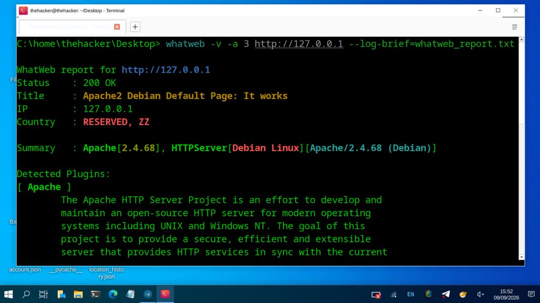The height and width of the screenshot is (303, 540).
Task: Open the notification center icon
Action: tap(531, 294)
